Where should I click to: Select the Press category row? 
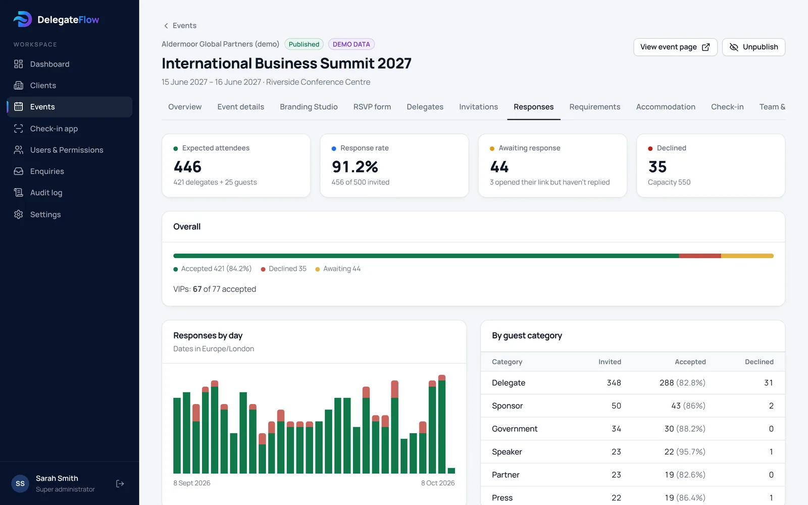[633, 497]
